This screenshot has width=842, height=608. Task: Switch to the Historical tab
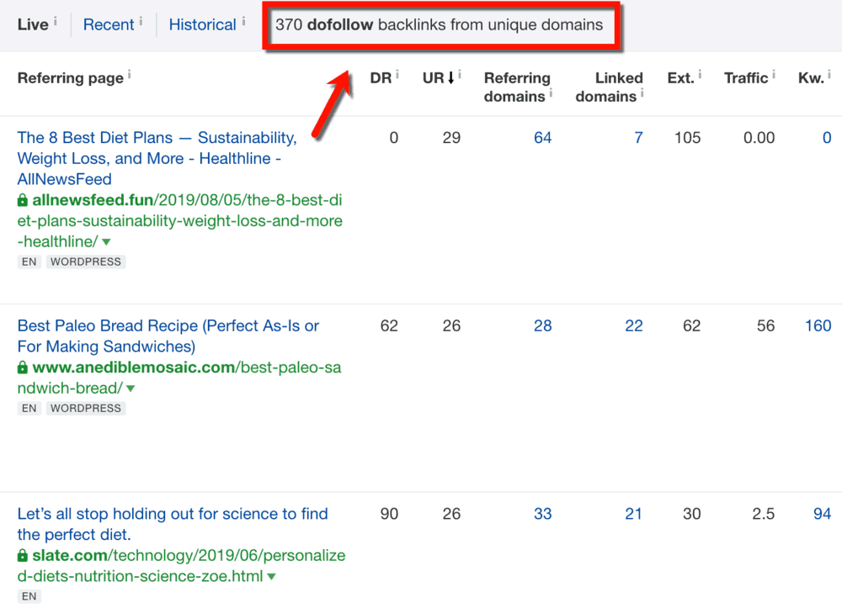tap(204, 24)
